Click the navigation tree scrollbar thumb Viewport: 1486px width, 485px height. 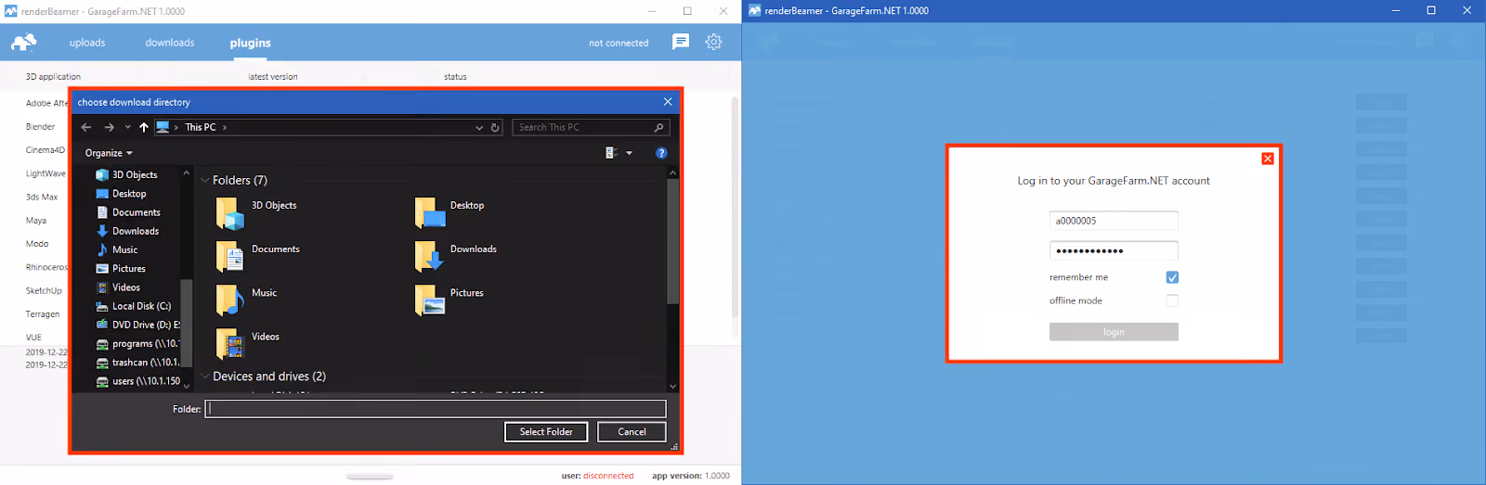point(186,322)
